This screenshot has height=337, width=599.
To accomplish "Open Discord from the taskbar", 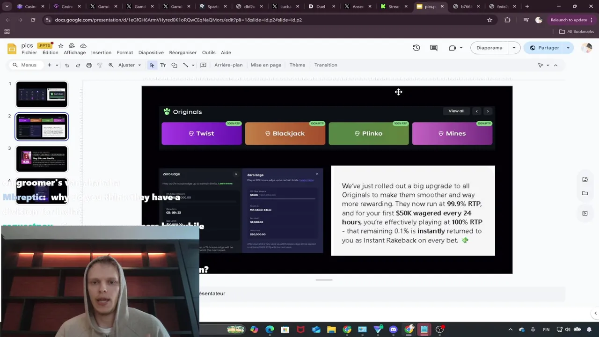I will click(393, 330).
